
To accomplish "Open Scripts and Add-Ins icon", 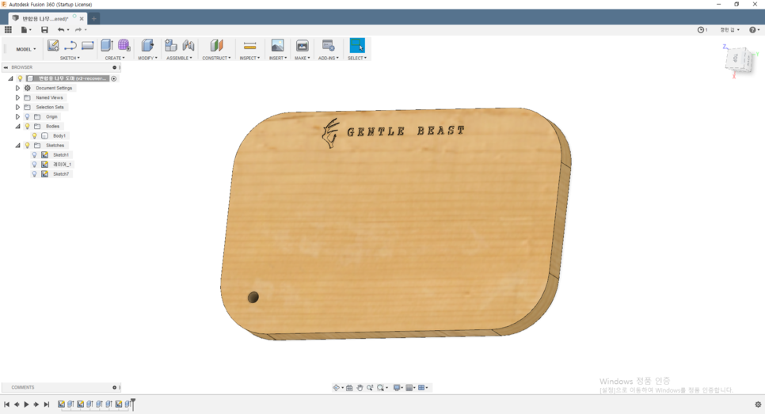I will (x=329, y=46).
